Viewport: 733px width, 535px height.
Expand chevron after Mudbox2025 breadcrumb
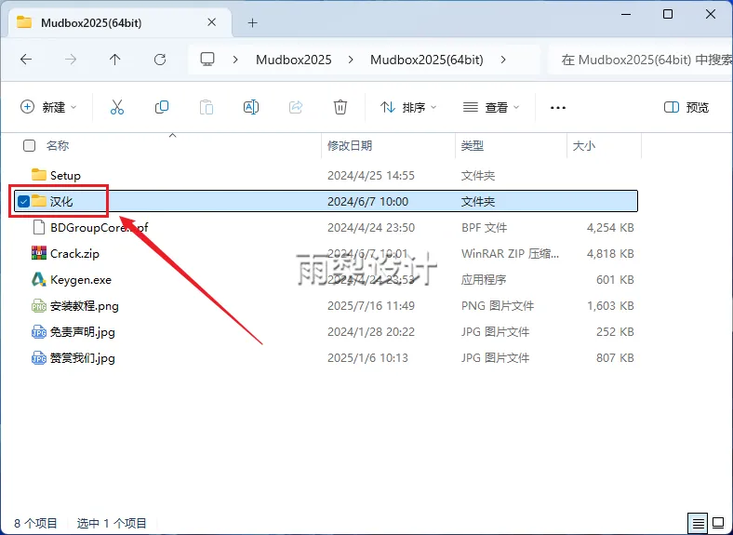(x=351, y=60)
